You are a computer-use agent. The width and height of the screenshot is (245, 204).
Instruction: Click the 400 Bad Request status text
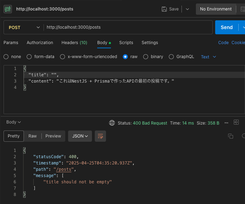point(150,123)
